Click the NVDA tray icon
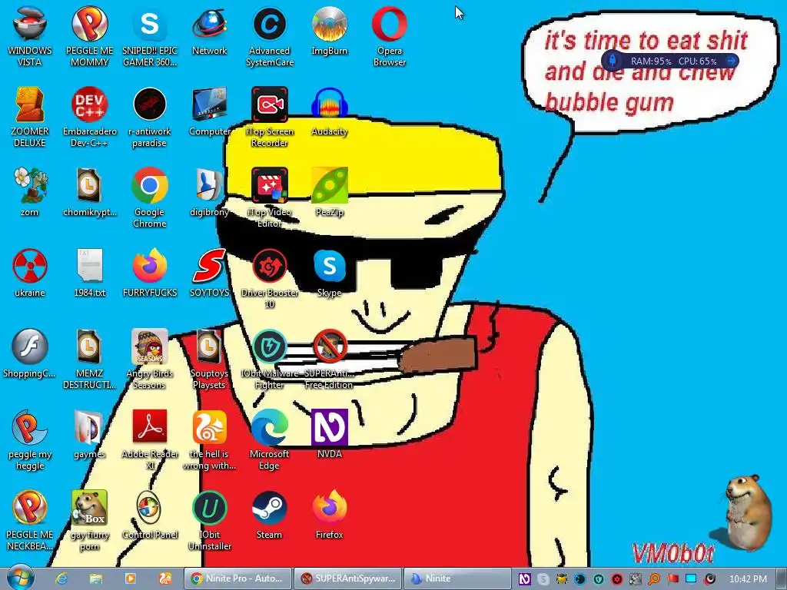 (524, 579)
